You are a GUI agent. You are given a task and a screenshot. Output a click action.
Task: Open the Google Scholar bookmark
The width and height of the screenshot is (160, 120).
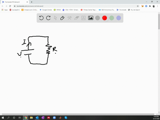pyautogui.click(x=46, y=10)
